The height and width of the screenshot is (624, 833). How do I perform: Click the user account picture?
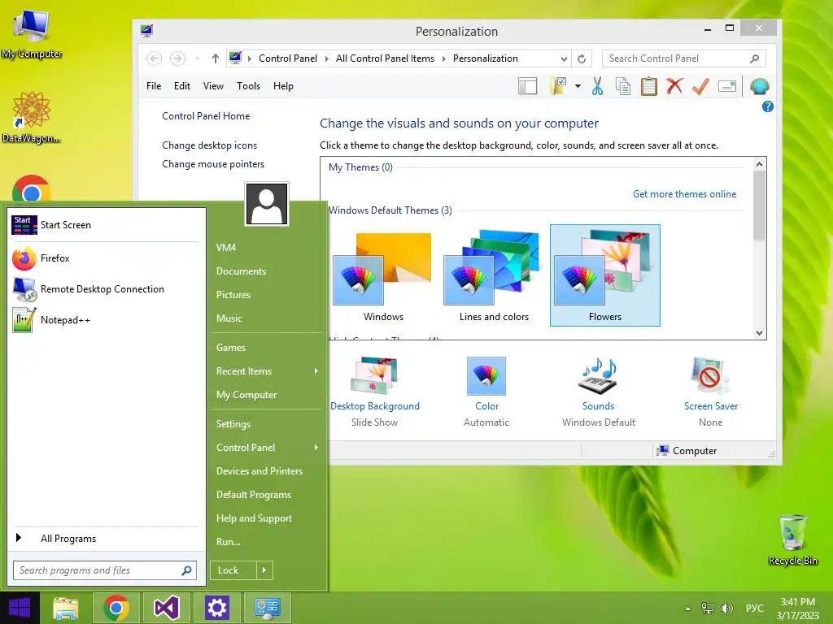[267, 204]
